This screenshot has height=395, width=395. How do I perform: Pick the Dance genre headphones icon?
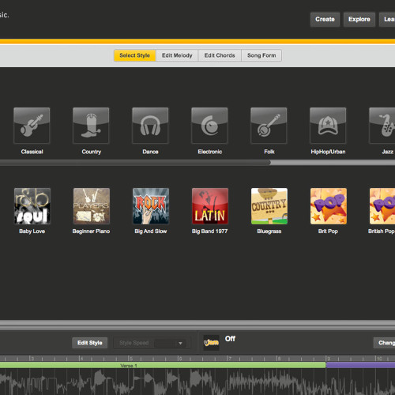click(x=150, y=126)
